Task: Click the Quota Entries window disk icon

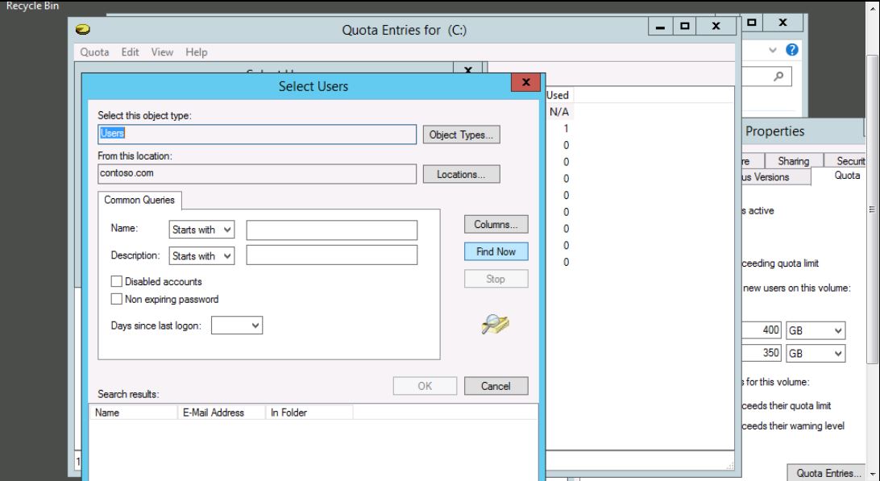Action: (x=82, y=31)
